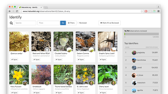The height and width of the screenshot is (94, 168).
Task: Click the Chrome profile person icon
Action: 158,7
